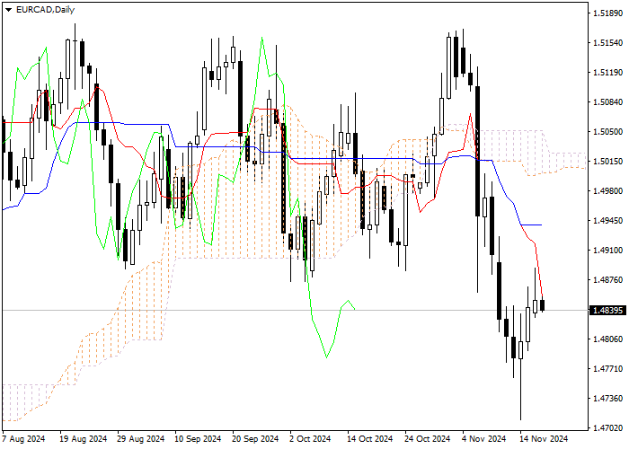Select the 7 Aug 2024 date label
The height and width of the screenshot is (449, 629).
(x=23, y=439)
